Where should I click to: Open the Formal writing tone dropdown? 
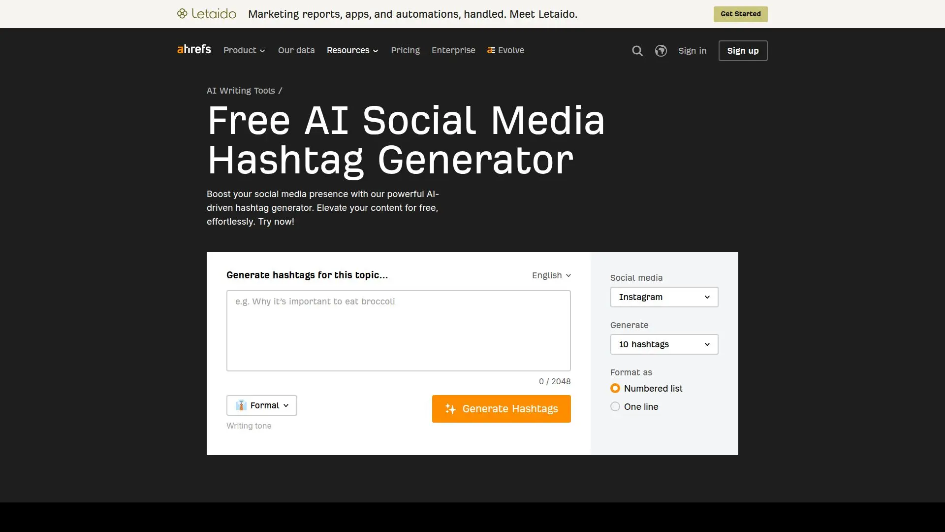point(262,405)
